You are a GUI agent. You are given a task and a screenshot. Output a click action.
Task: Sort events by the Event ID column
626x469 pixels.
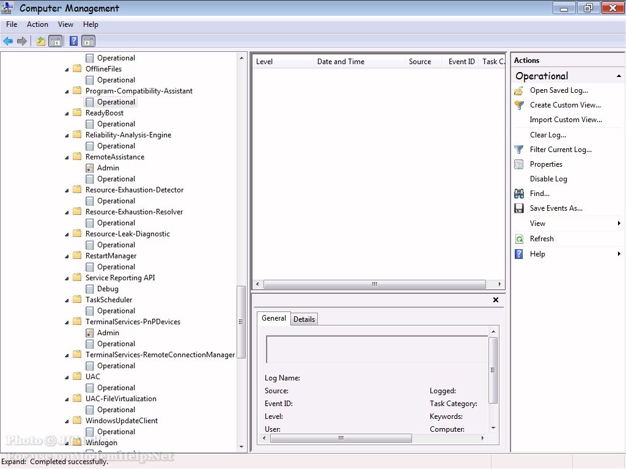[461, 62]
